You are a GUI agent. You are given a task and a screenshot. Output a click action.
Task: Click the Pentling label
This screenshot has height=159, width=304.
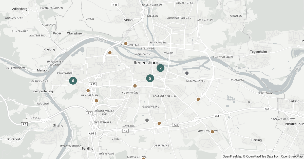(88, 148)
